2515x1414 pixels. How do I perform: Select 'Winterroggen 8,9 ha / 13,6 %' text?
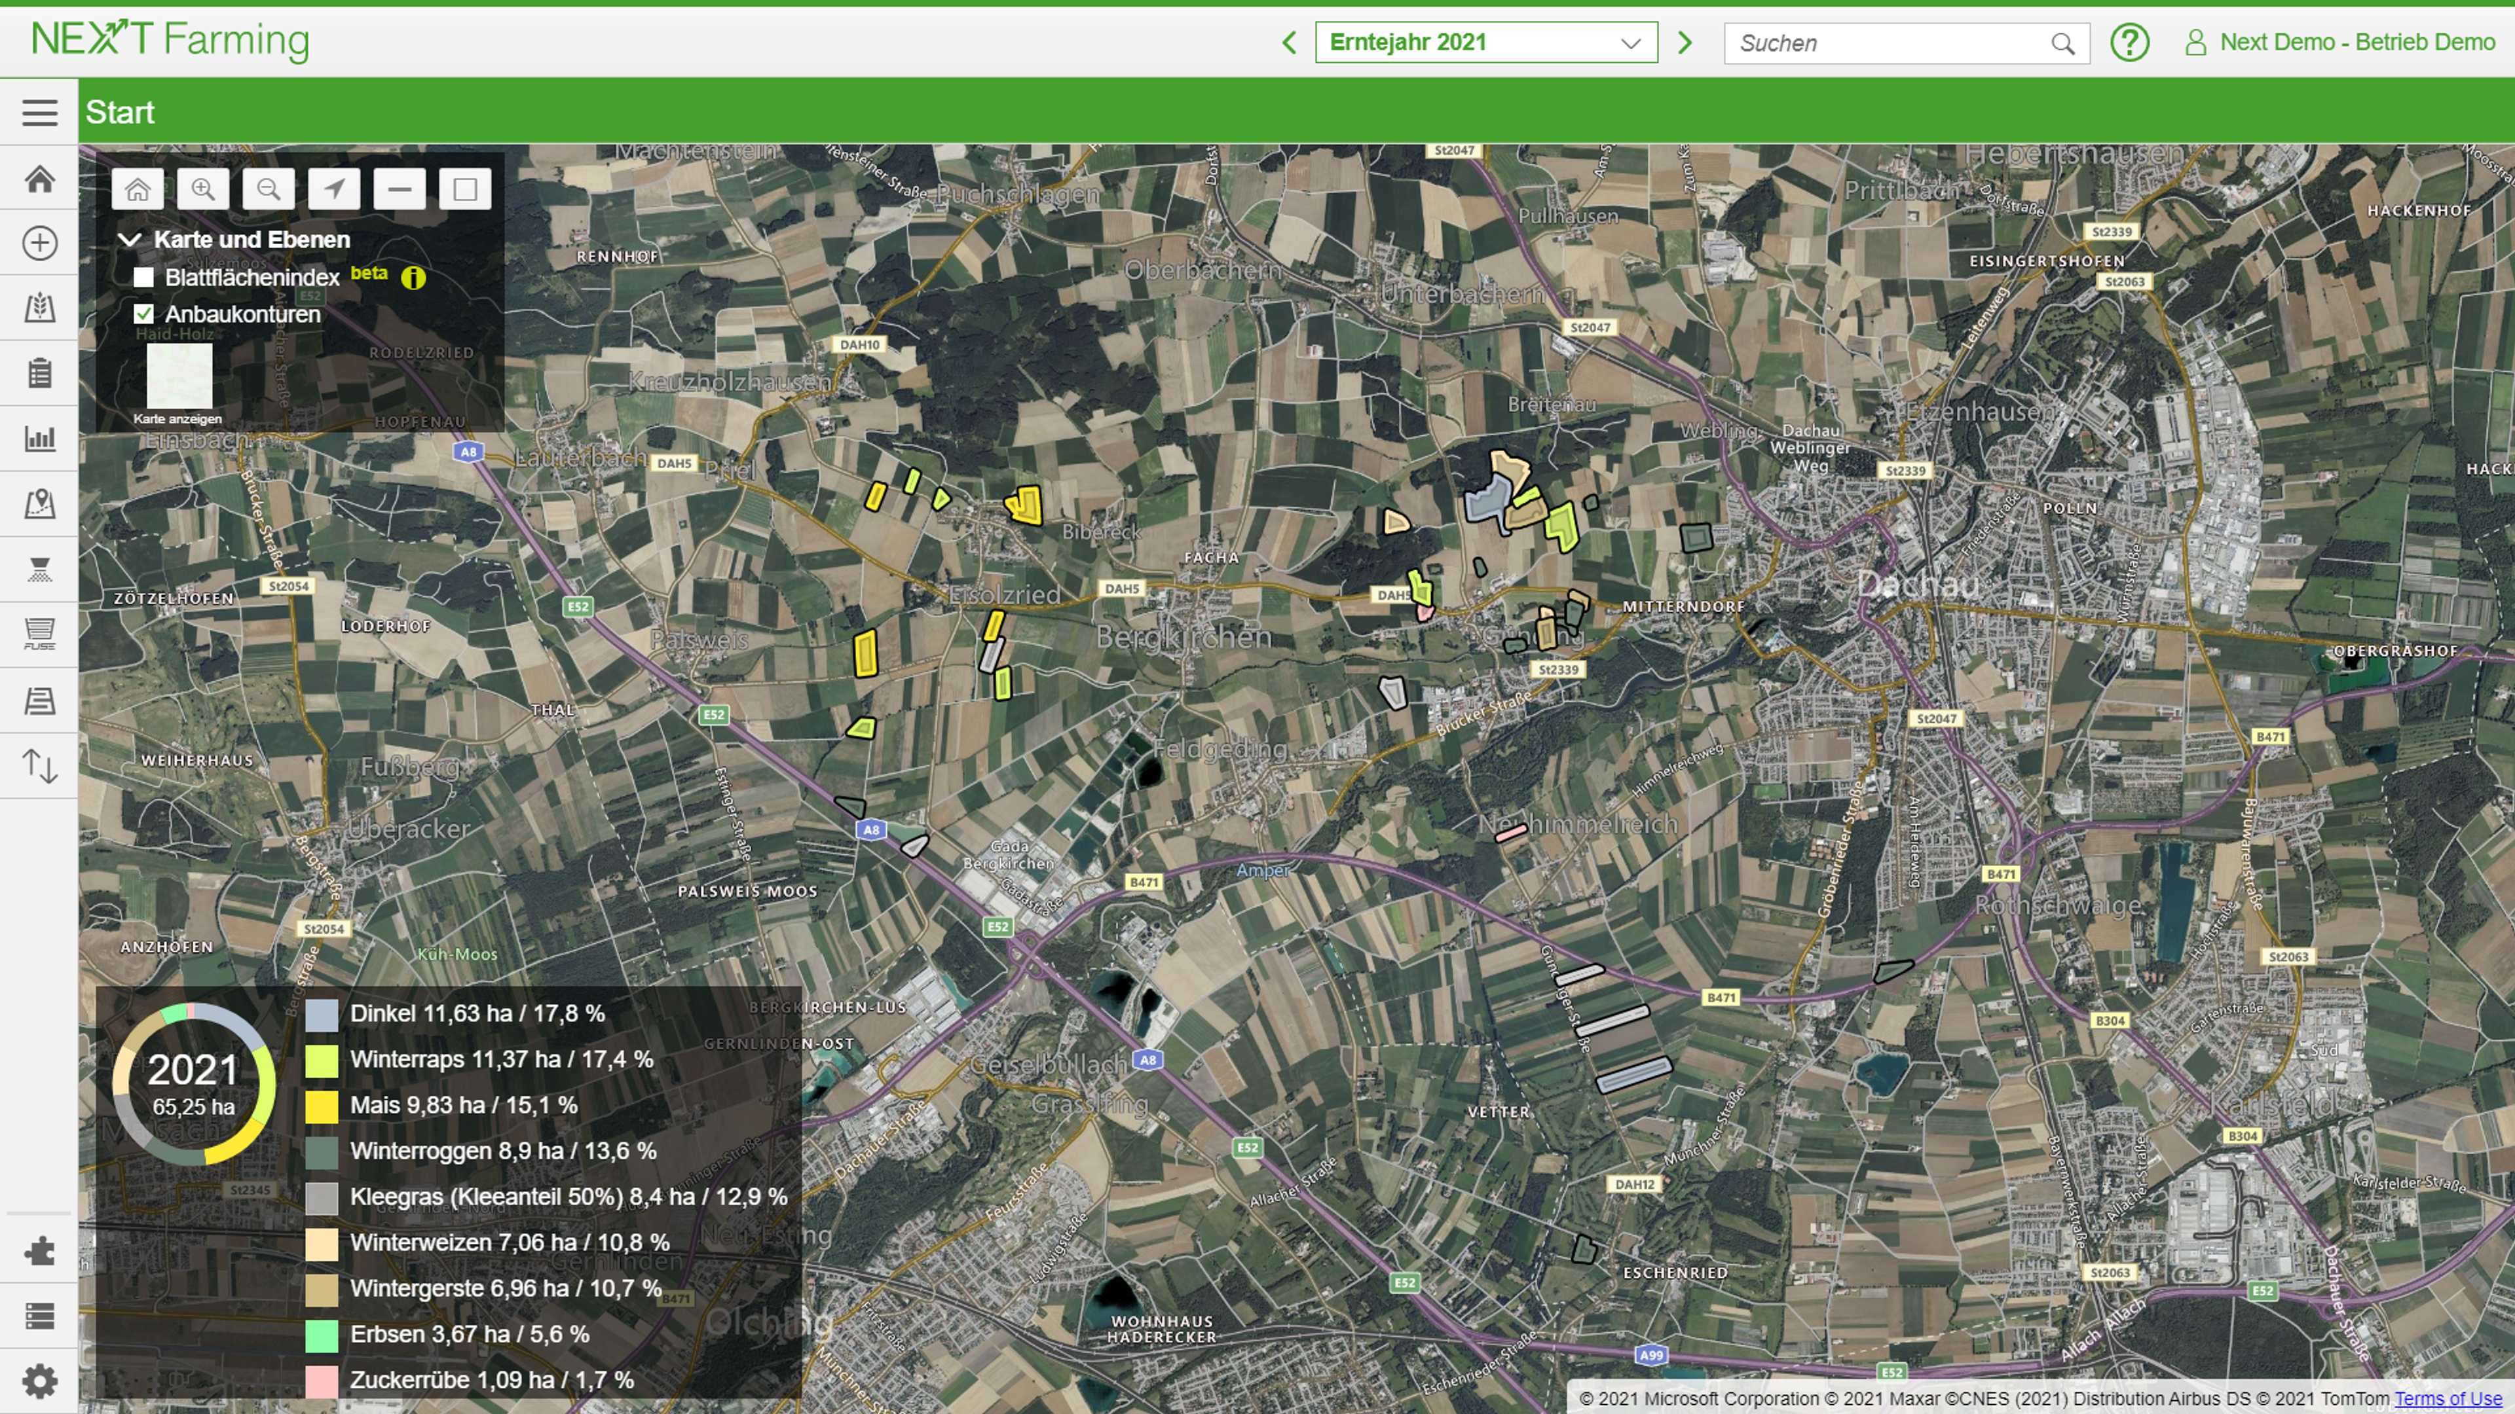point(503,1151)
